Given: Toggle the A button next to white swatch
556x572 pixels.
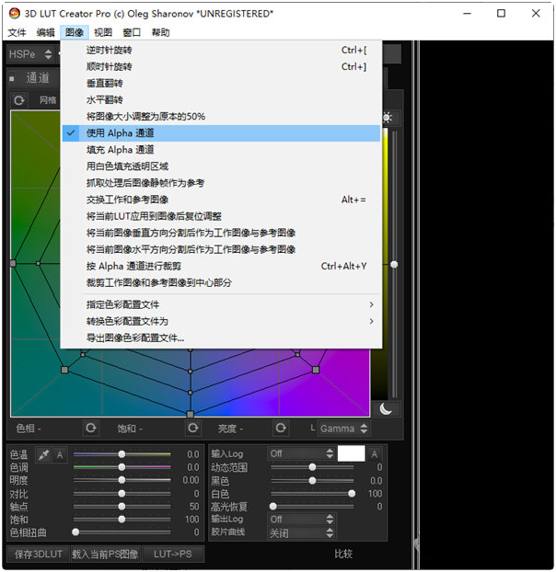Looking at the screenshot, I should (375, 453).
